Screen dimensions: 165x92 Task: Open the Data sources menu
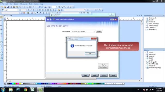coord(23,4)
